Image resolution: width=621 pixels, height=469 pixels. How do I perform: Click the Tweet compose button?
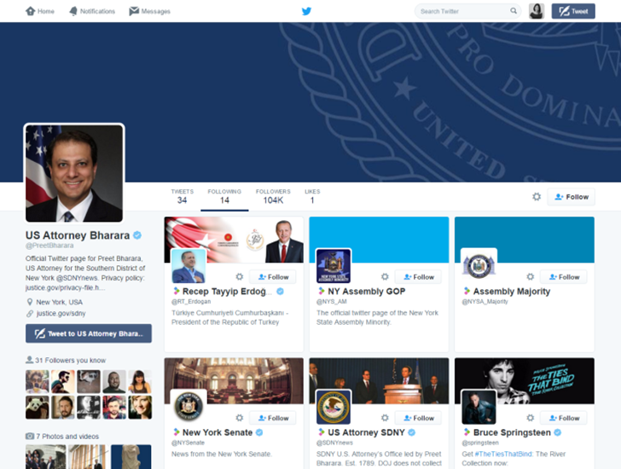(x=573, y=11)
